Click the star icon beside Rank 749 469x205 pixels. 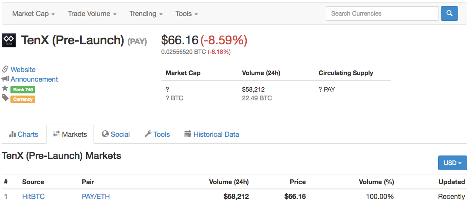point(5,89)
